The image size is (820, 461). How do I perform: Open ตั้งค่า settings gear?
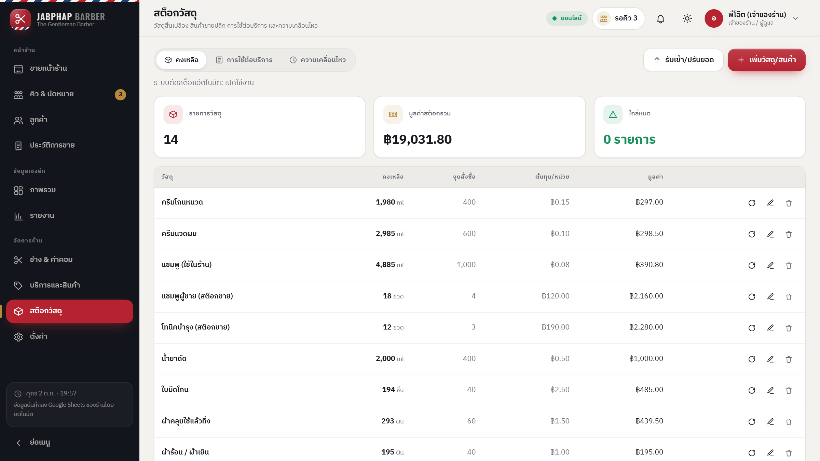(70, 337)
